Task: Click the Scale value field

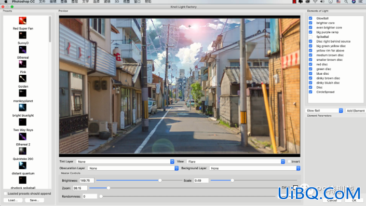Action: [201, 181]
